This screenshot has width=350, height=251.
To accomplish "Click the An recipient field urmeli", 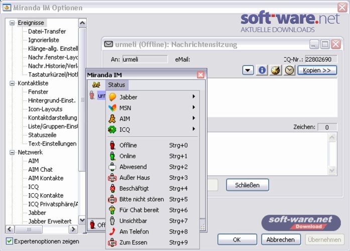I will click(145, 59).
